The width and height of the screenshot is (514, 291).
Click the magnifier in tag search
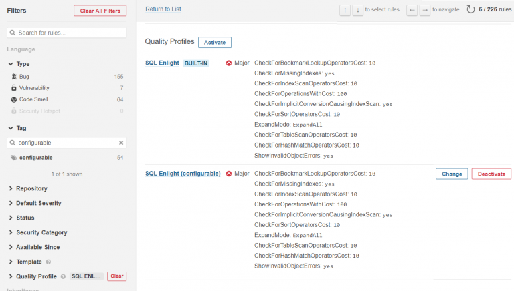(13, 143)
